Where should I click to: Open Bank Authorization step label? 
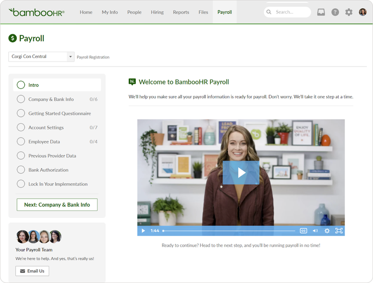click(x=48, y=170)
